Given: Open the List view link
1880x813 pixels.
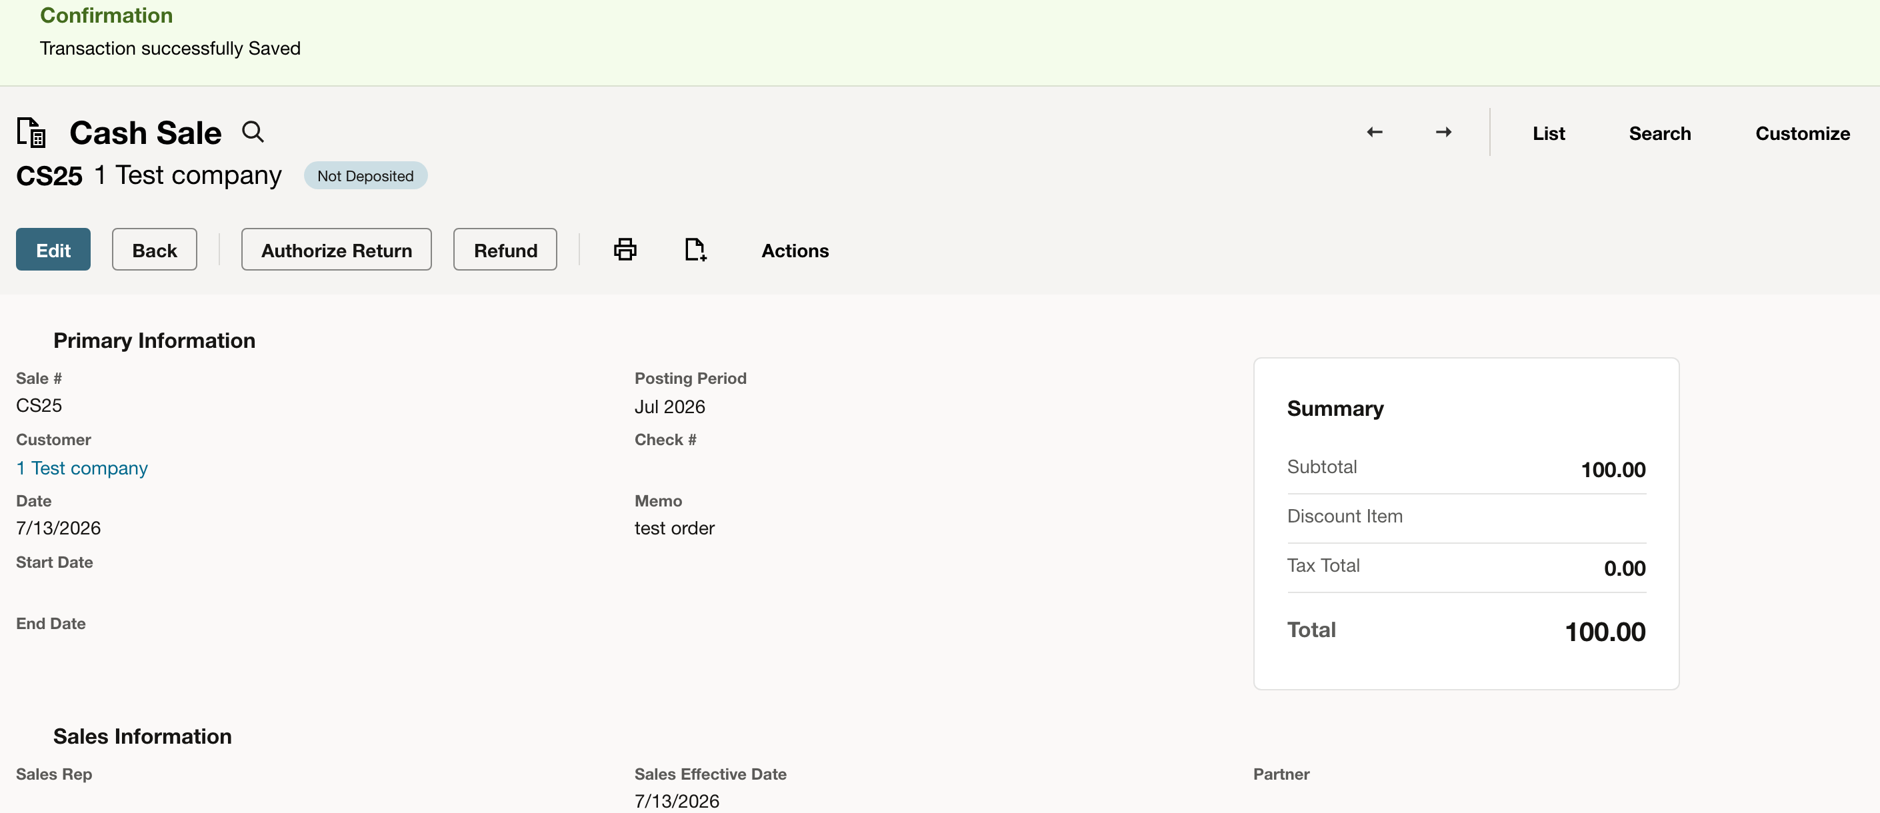Looking at the screenshot, I should 1549,133.
